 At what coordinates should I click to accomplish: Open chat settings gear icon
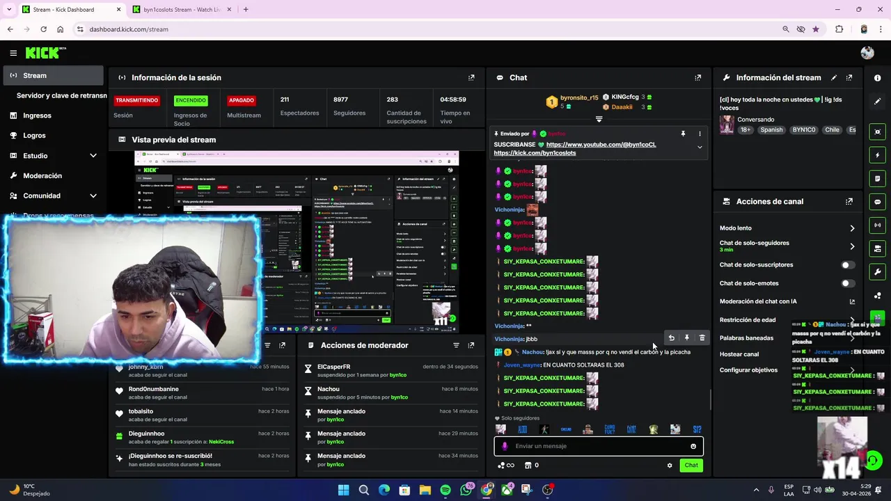670,466
